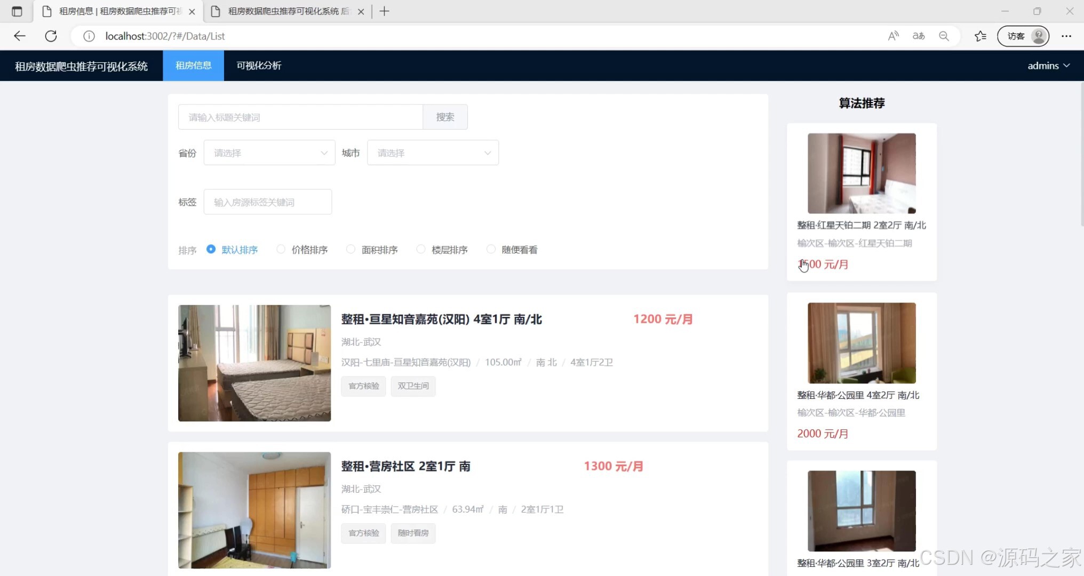This screenshot has height=576, width=1084.
Task: Click the site information icon
Action: [x=89, y=36]
